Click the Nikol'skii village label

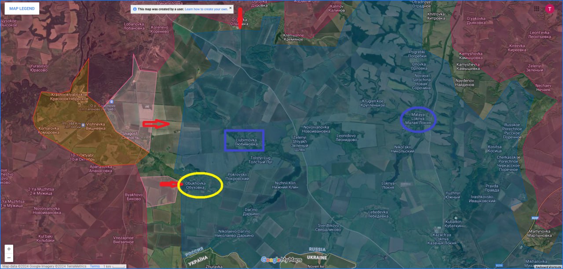click(x=402, y=149)
